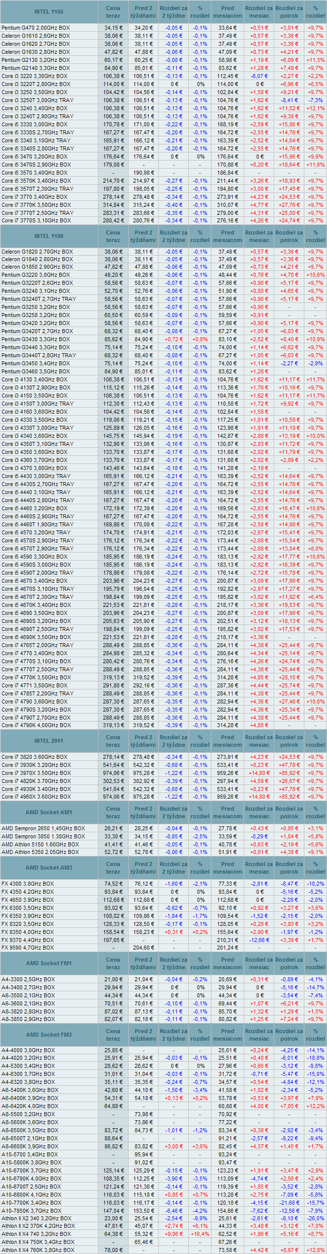Click -21,68 € half-year difference for A10-7700K

(289, 1203)
